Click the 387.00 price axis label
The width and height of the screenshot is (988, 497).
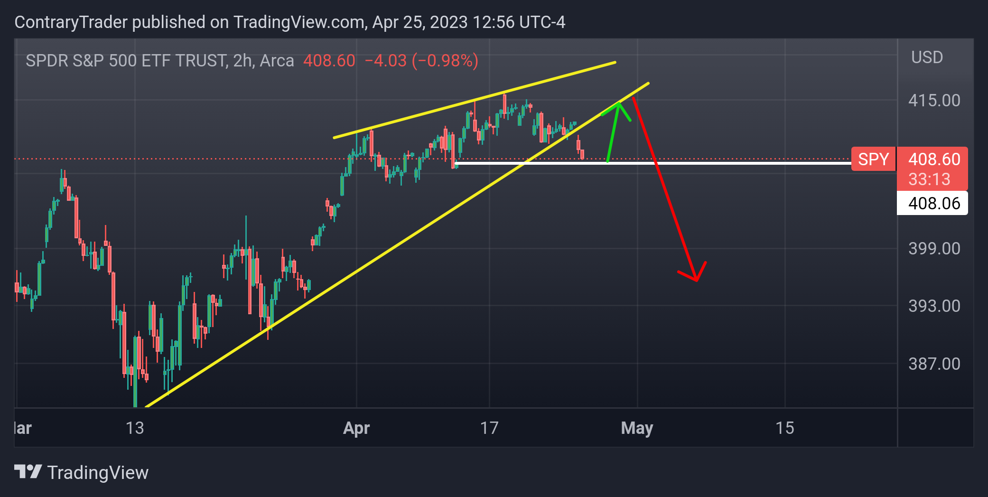(934, 364)
